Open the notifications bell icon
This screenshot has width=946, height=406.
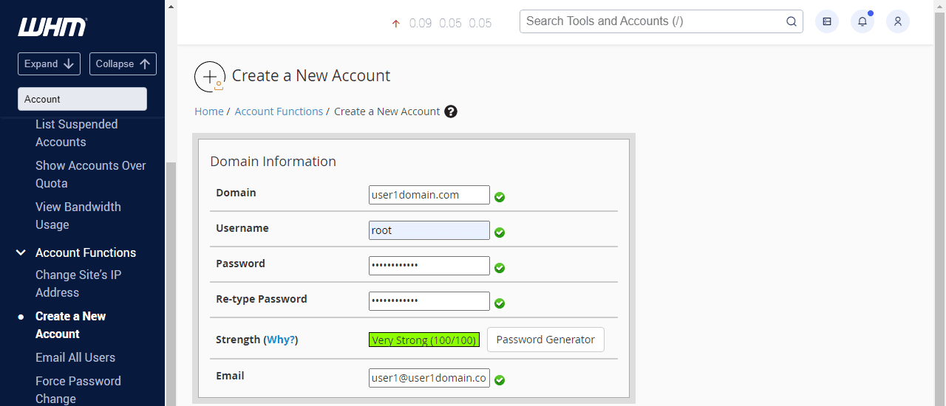click(x=862, y=21)
